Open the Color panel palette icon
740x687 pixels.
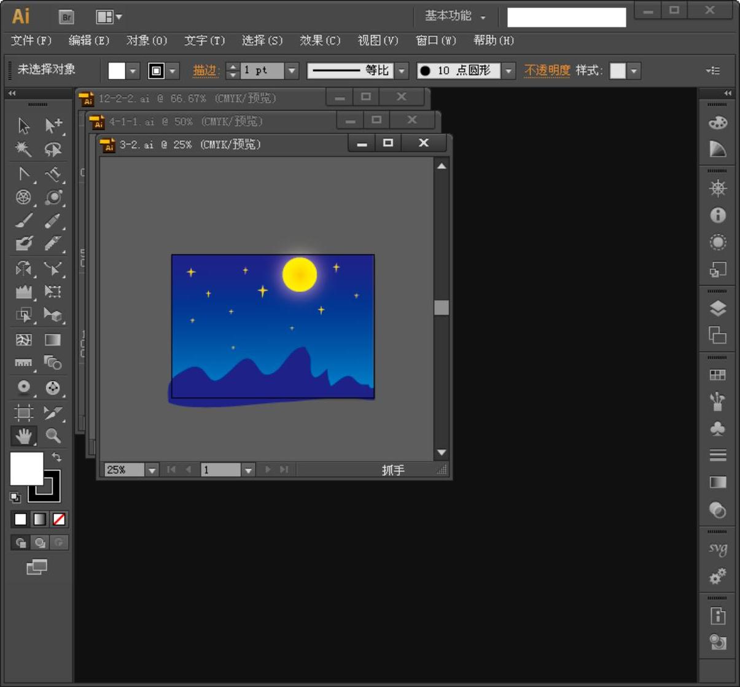717,122
